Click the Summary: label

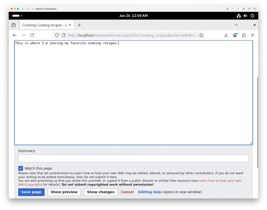[27, 151]
